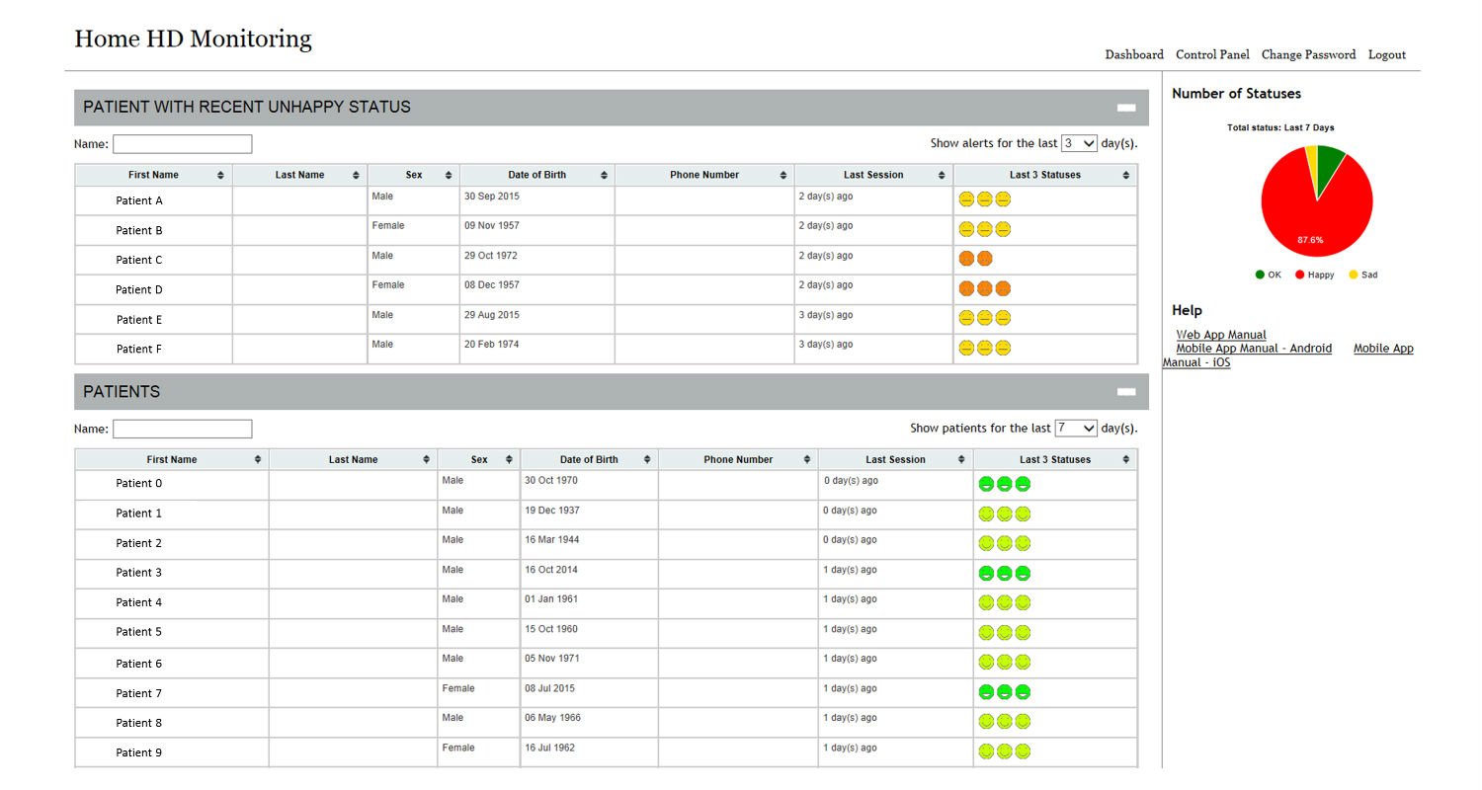Collapse the Patients panel

(1125, 392)
